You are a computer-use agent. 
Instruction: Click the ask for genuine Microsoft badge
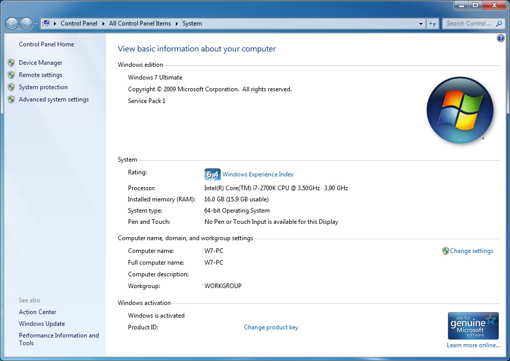click(473, 326)
